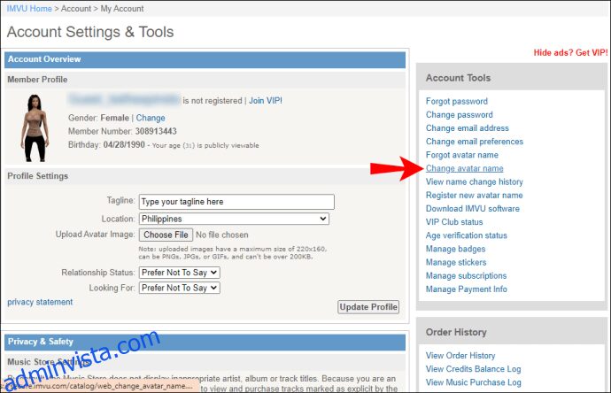Open the Relationship Status dropdown

click(179, 273)
